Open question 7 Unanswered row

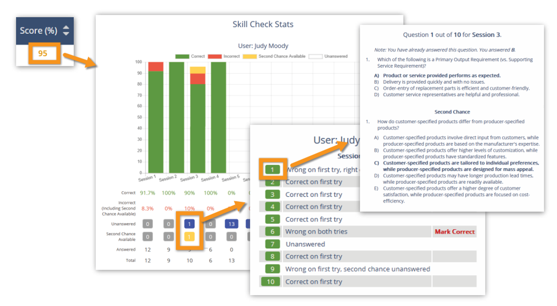(x=305, y=244)
